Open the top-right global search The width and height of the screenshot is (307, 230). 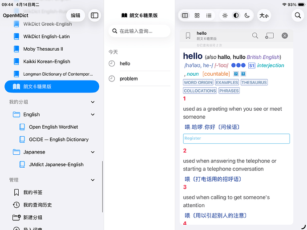pyautogui.click(x=298, y=16)
